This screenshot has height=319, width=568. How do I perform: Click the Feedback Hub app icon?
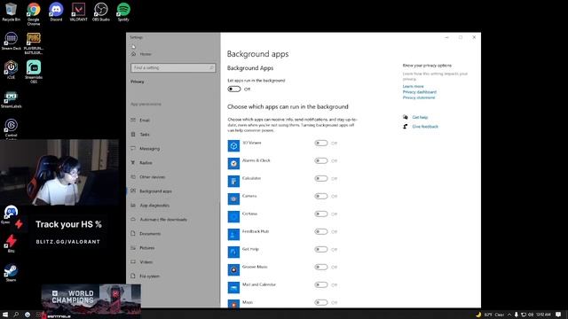click(233, 234)
